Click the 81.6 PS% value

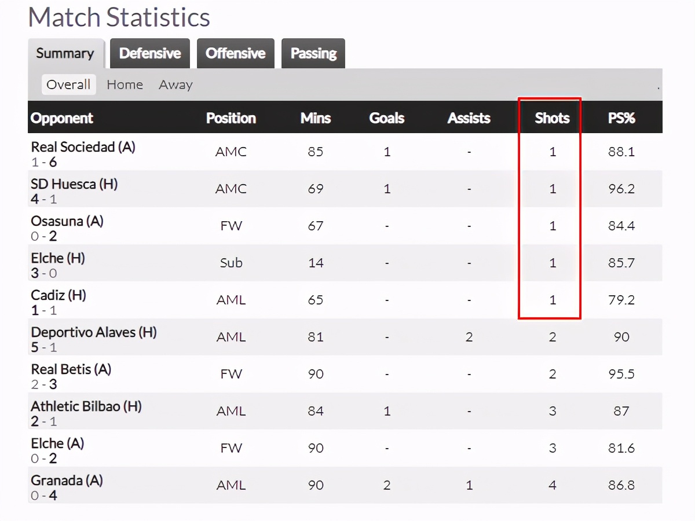[621, 448]
